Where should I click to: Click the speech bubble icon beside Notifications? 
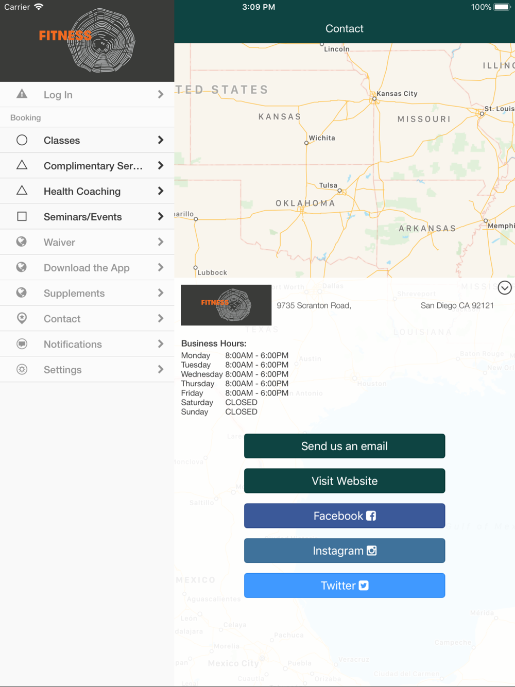[x=22, y=343]
